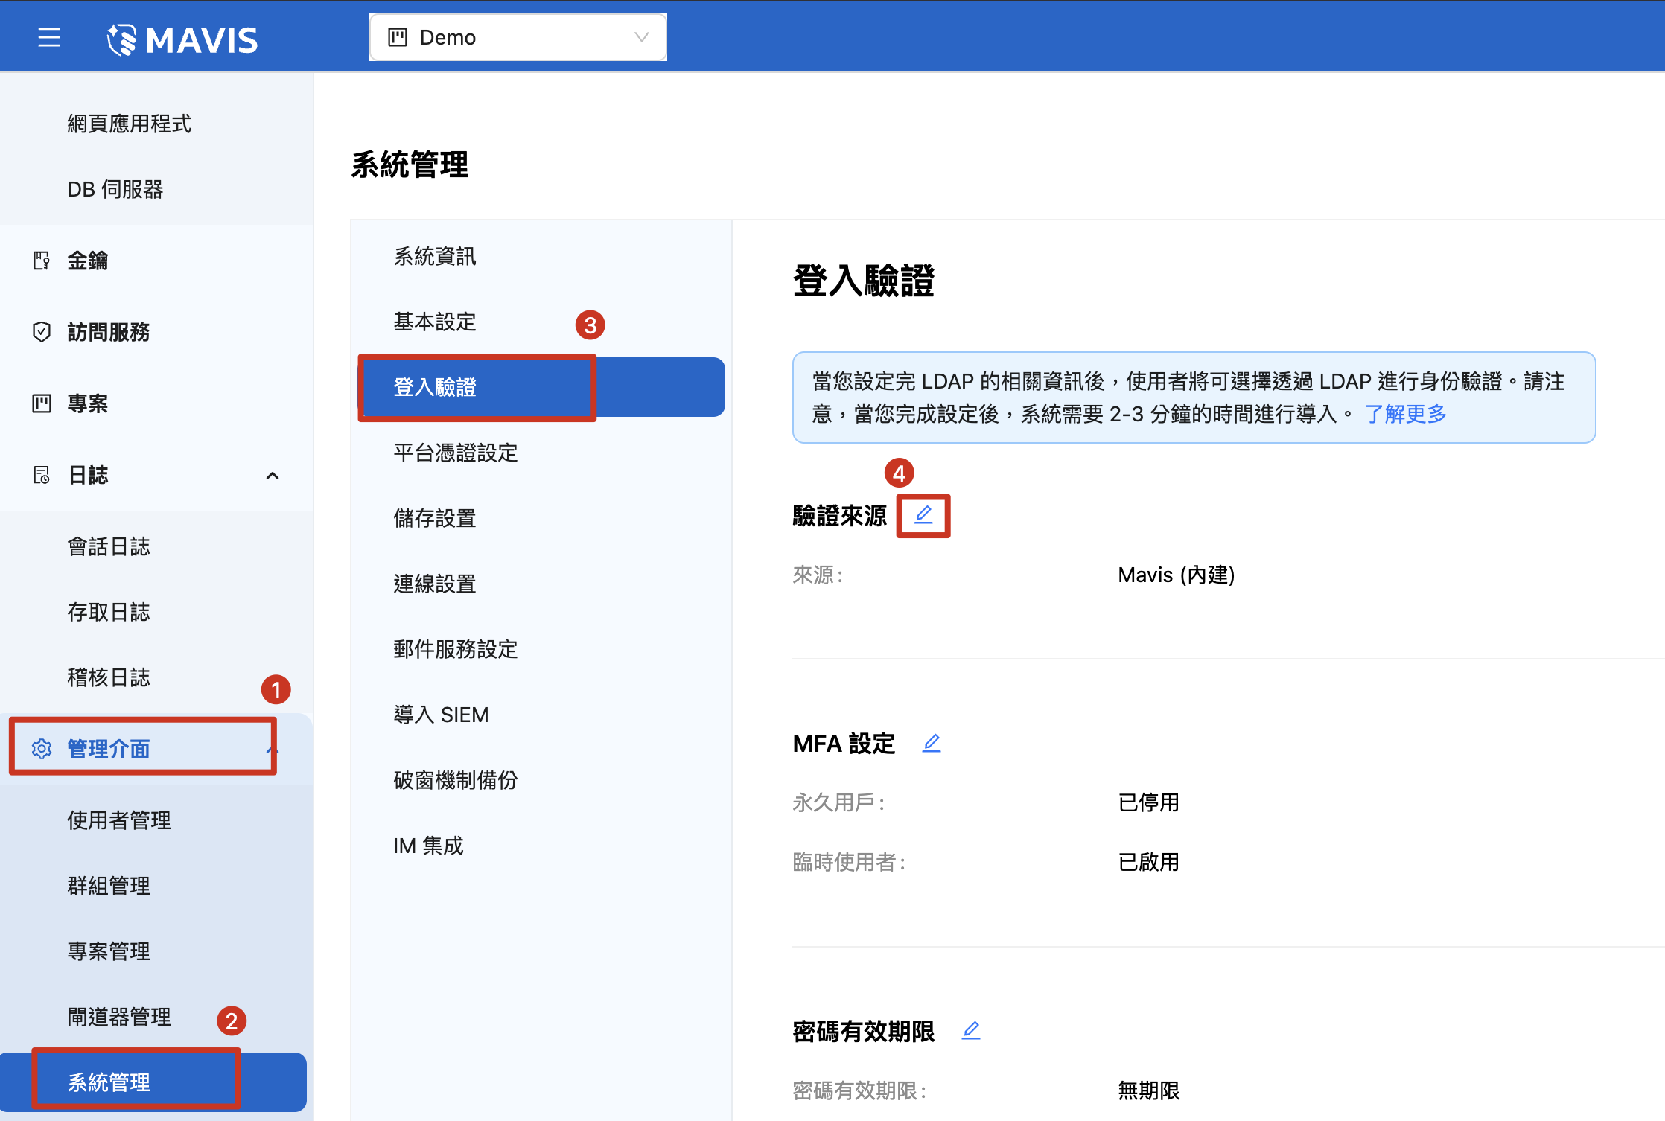This screenshot has height=1121, width=1665.
Task: Click the 金鑰 key icon
Action: pyautogui.click(x=42, y=261)
